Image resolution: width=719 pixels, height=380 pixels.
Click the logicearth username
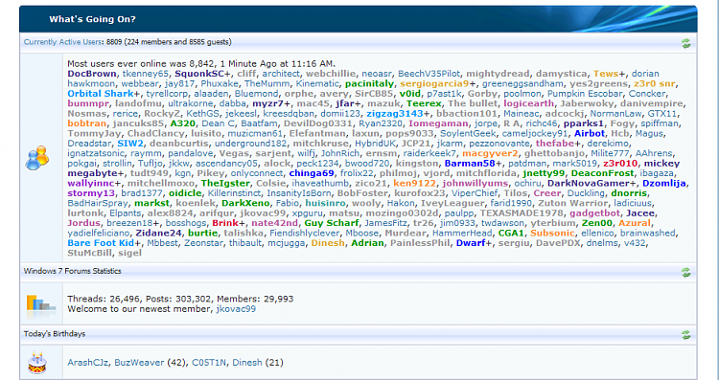[x=528, y=103]
